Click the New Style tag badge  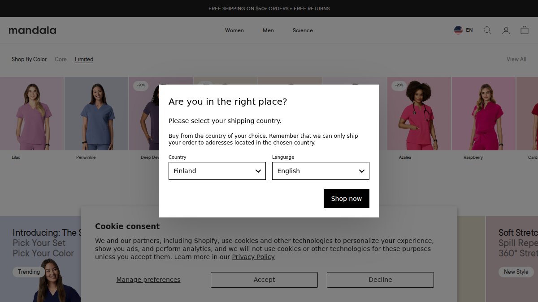point(516,272)
